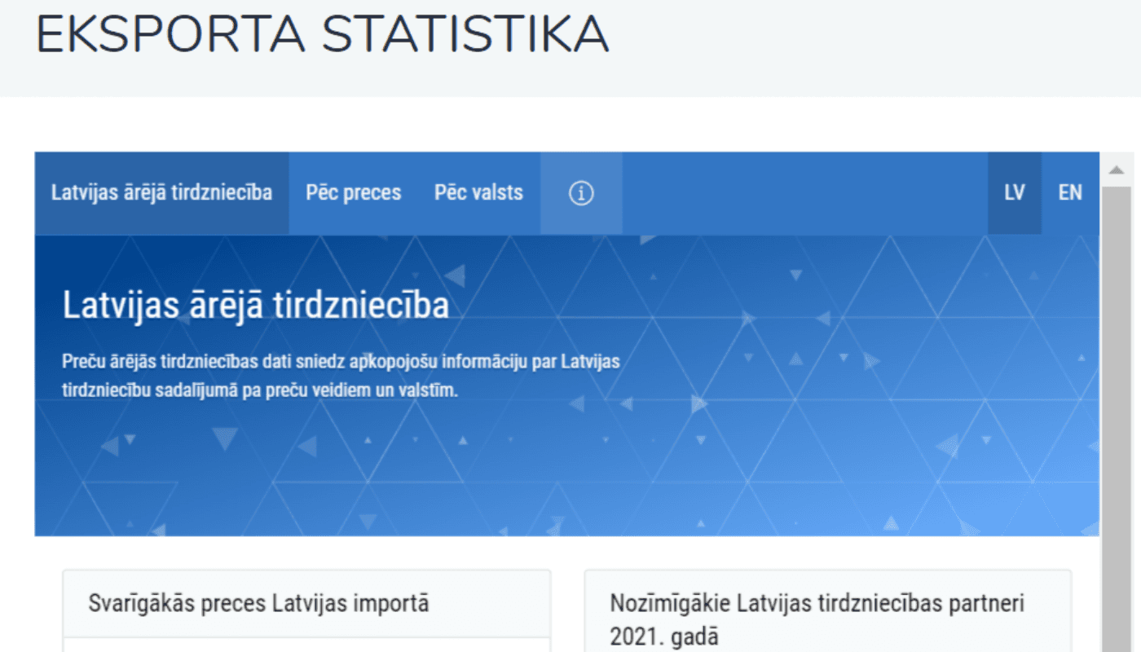Click the scrollbar up arrow

click(x=1115, y=169)
